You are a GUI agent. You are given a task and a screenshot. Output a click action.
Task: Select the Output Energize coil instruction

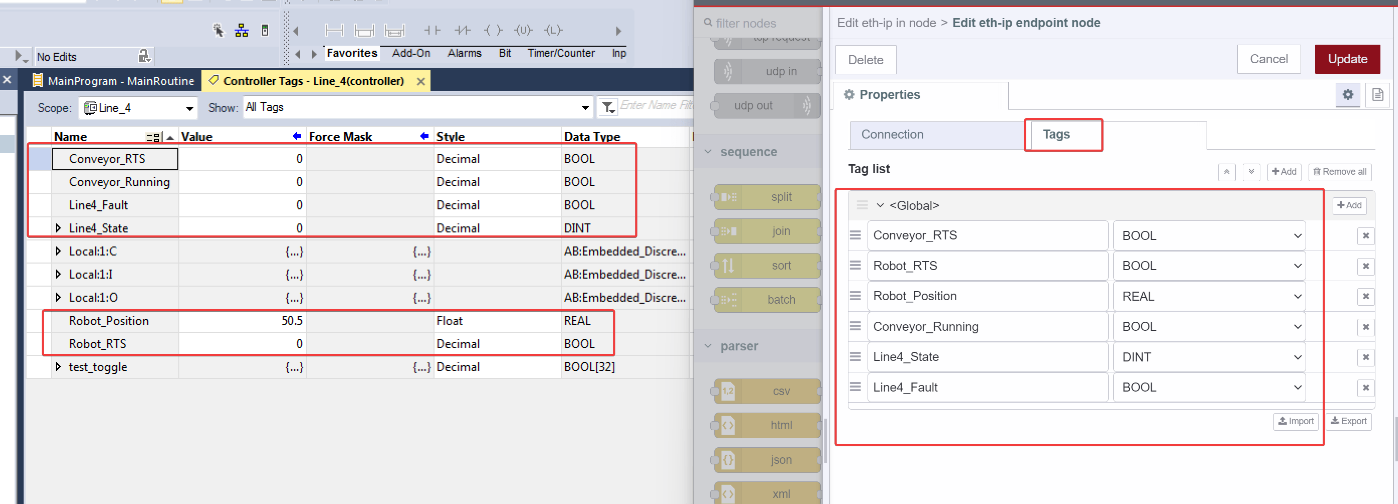pos(492,31)
